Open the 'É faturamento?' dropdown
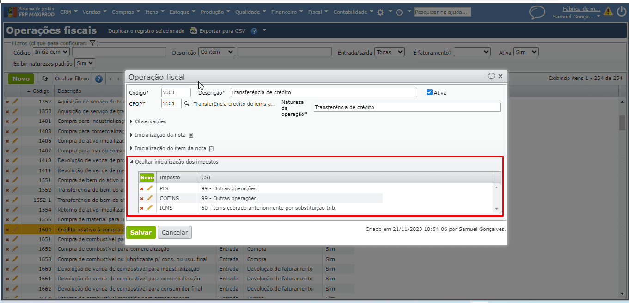 click(472, 52)
